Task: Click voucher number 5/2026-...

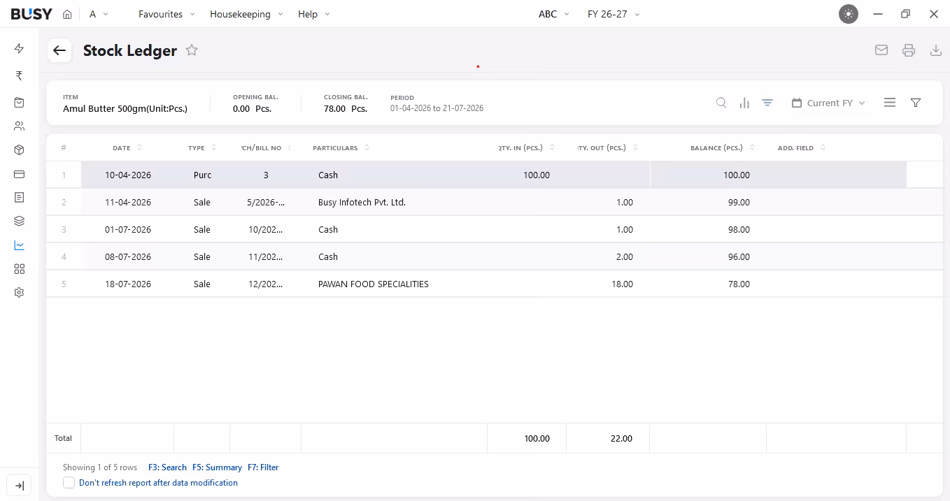Action: [x=266, y=203]
